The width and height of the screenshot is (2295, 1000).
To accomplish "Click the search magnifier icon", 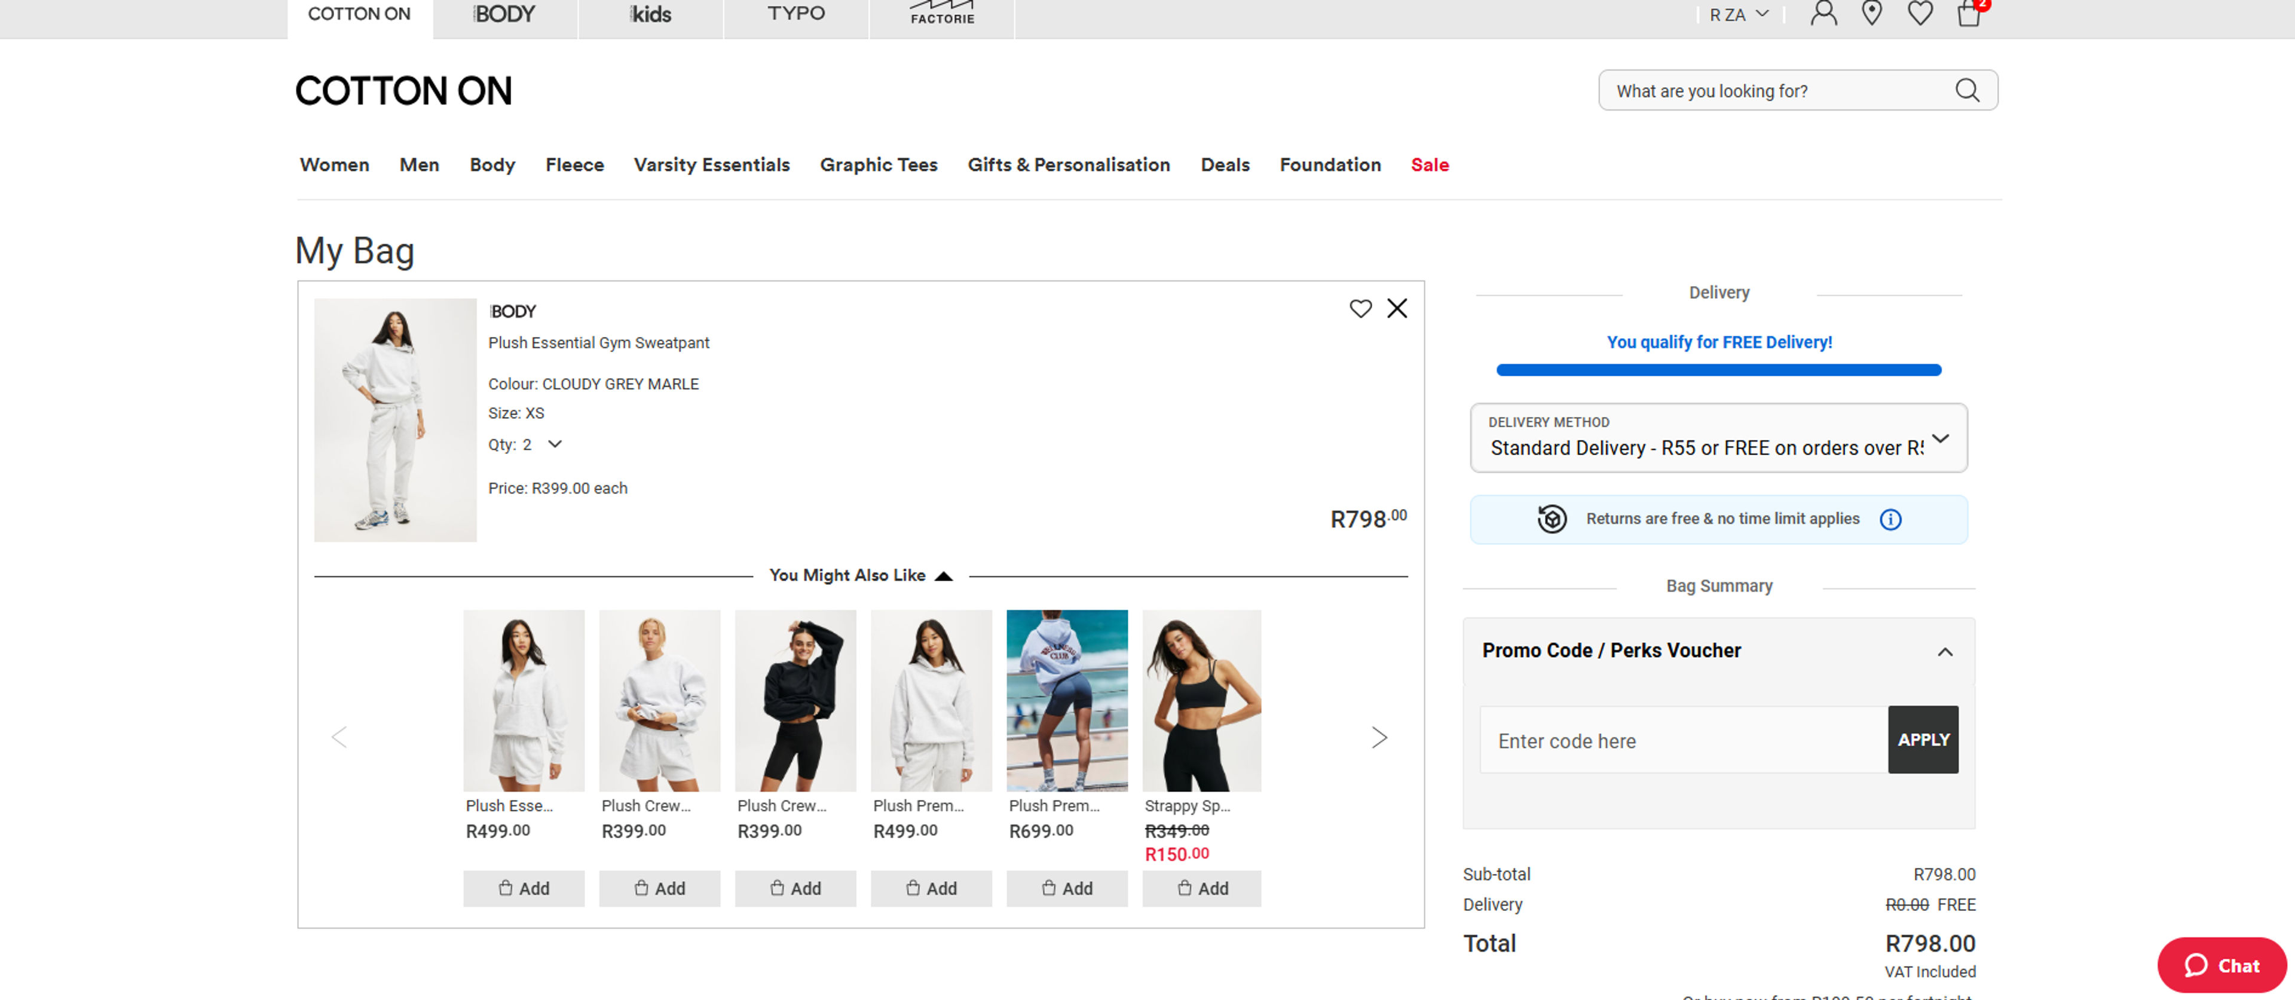I will 1967,90.
